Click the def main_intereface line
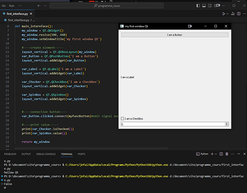The height and width of the screenshot is (193, 247). pyautogui.click(x=34, y=26)
